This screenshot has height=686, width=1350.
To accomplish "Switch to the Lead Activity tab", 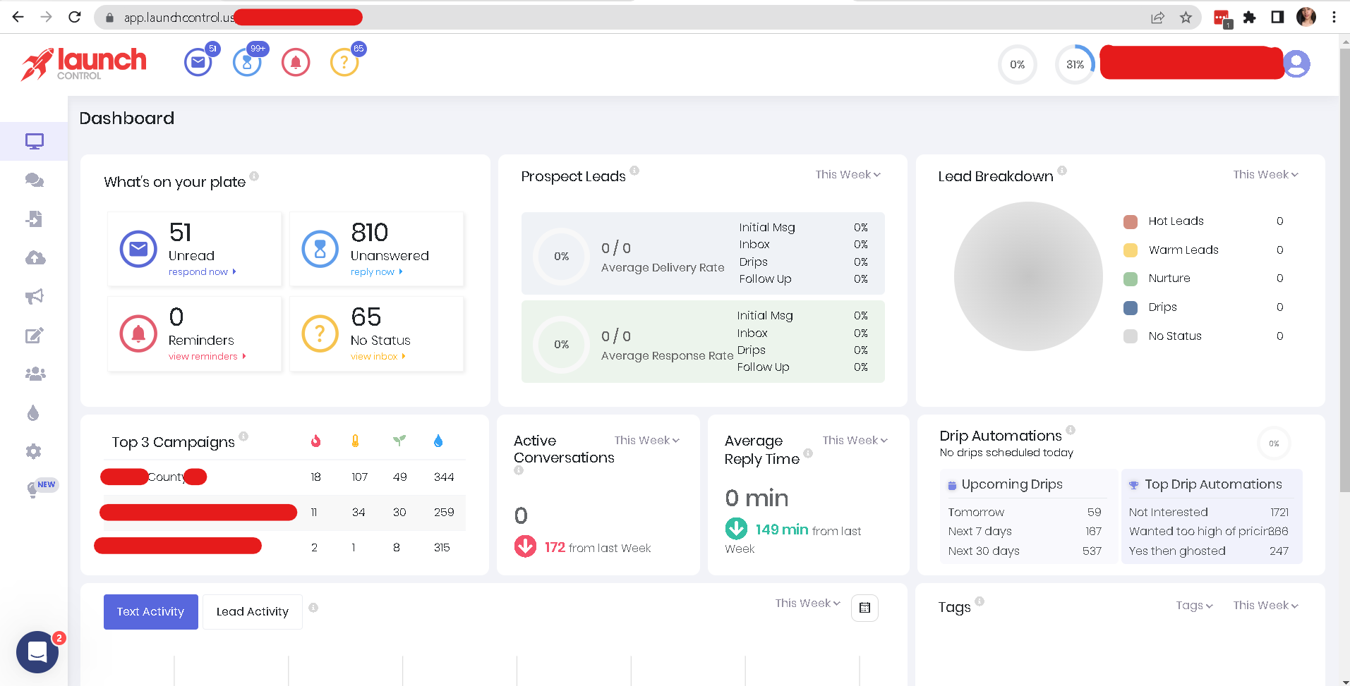I will (253, 612).
